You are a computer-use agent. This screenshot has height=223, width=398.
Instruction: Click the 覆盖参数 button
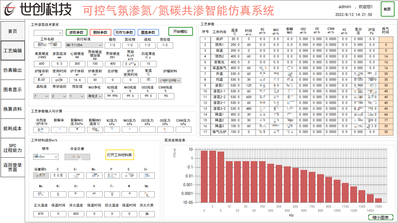pyautogui.click(x=147, y=33)
